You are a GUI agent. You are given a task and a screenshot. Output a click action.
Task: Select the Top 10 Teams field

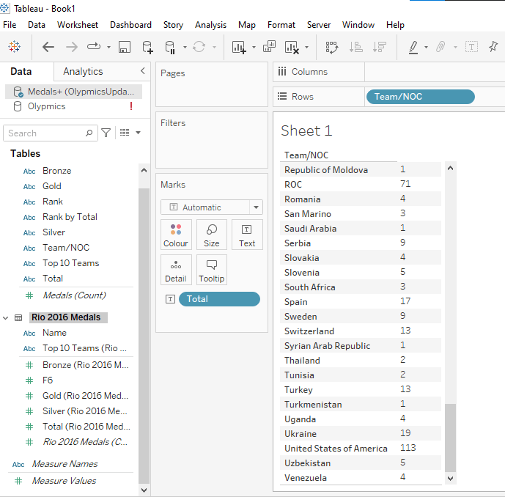click(70, 263)
